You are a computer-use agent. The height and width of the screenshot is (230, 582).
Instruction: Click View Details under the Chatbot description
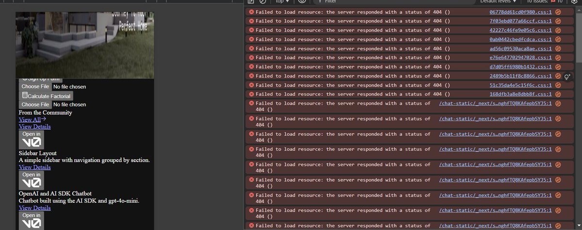point(34,208)
